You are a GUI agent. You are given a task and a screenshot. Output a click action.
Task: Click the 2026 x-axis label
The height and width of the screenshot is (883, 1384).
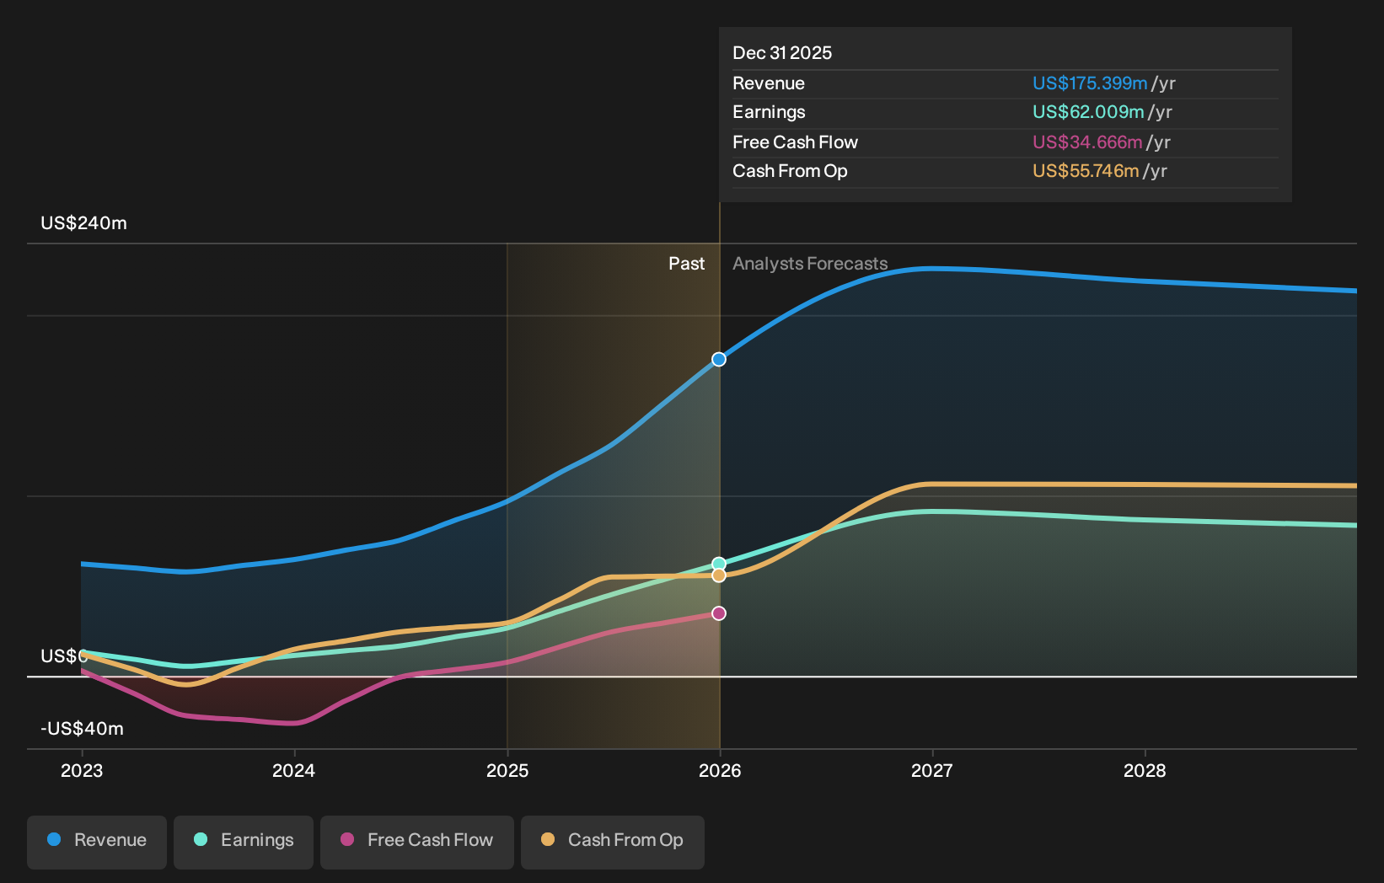tap(720, 771)
